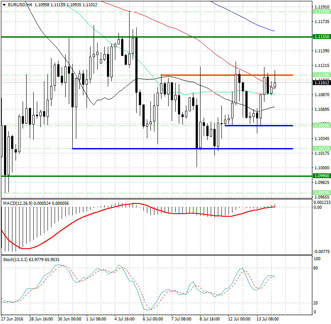The height and width of the screenshot is (324, 331).
Task: Select the orange resistance line at 1.11100
Action: [227, 75]
